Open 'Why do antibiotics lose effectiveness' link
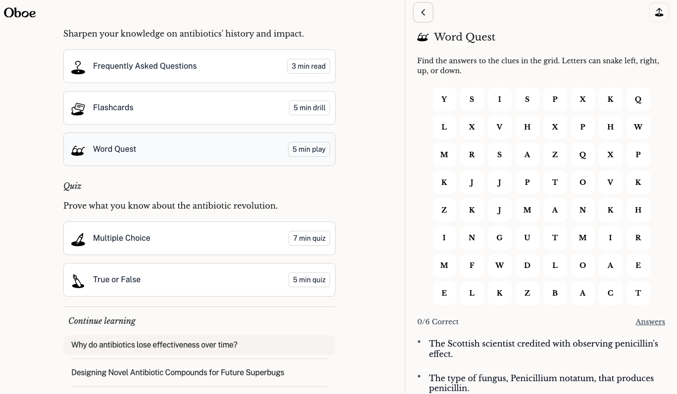This screenshot has width=677, height=394. [x=154, y=345]
